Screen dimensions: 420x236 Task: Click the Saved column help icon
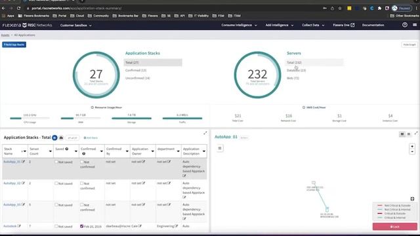[67, 149]
